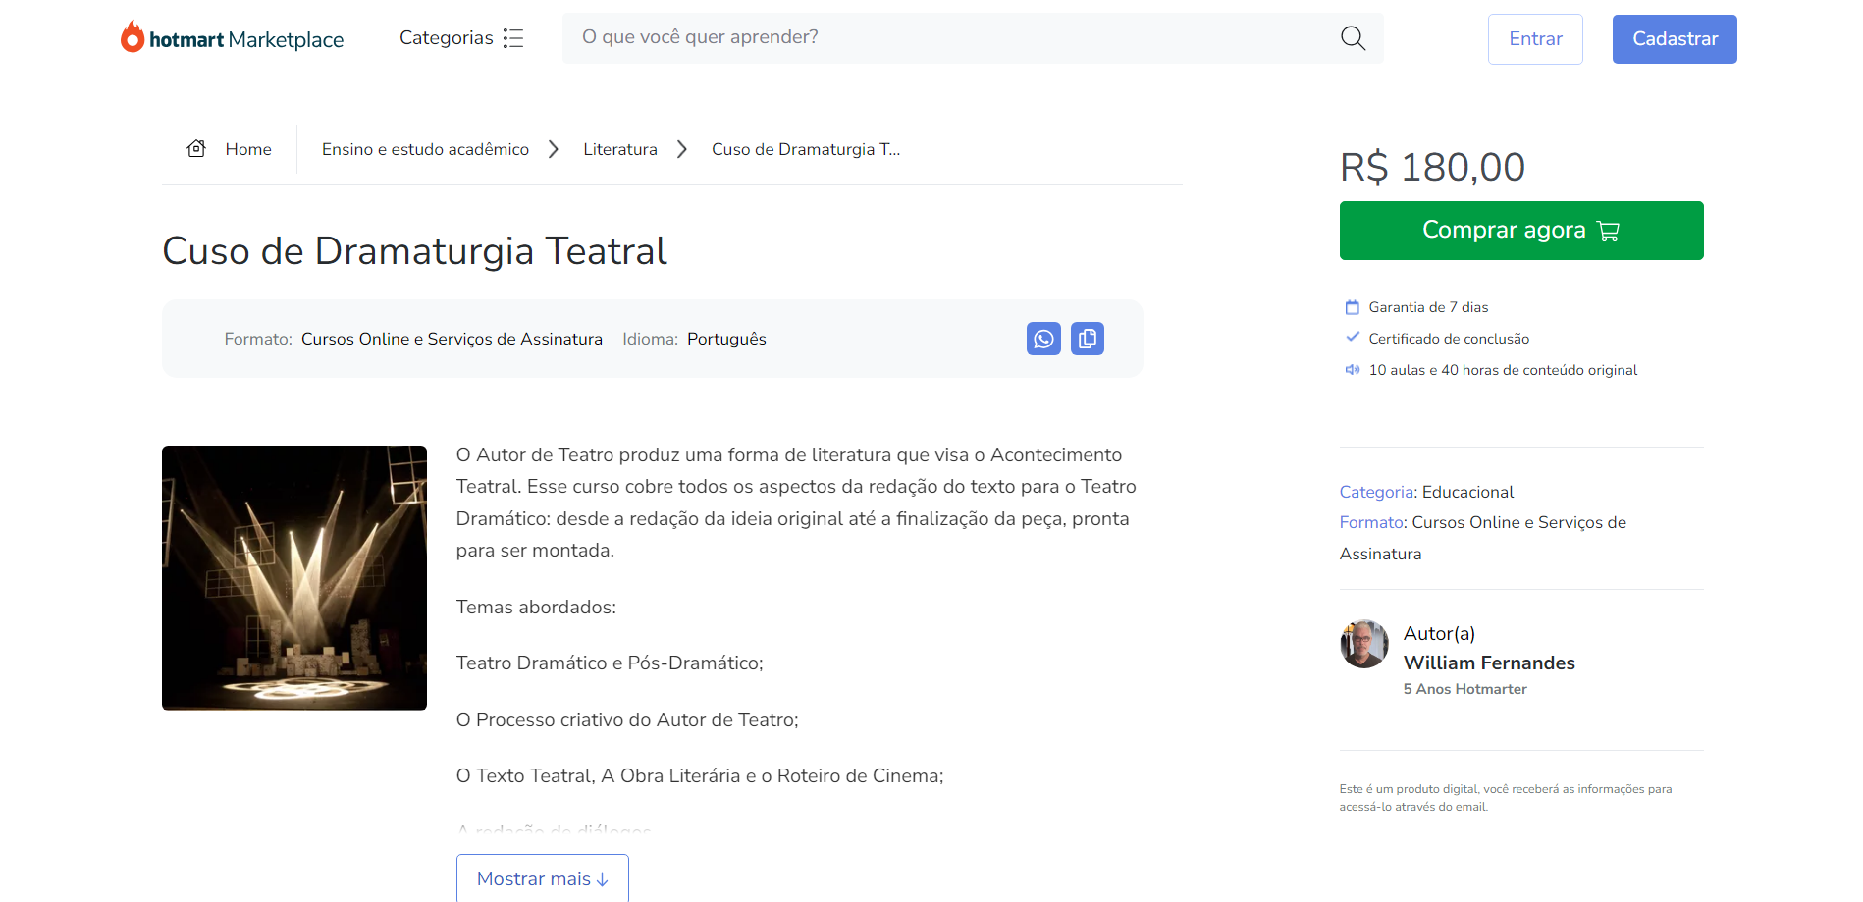1863x902 pixels.
Task: Click 'O Processo criativo do Autor de Teatro;' line
Action: coord(627,719)
